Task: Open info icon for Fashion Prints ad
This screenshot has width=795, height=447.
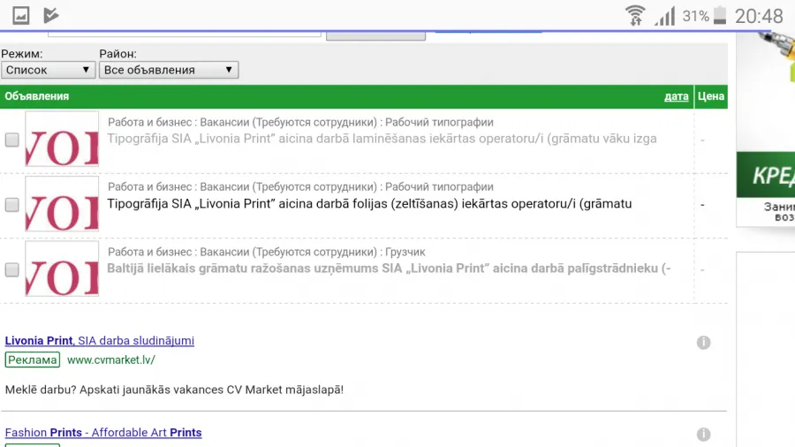Action: (703, 435)
